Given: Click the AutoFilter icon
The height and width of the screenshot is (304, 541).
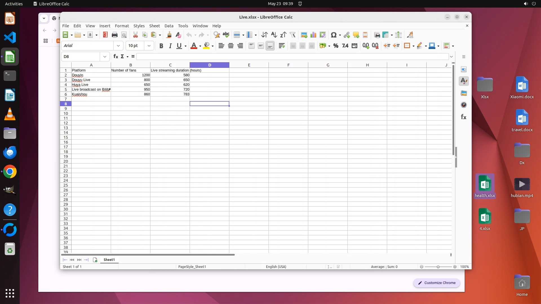Looking at the screenshot, I should [292, 35].
